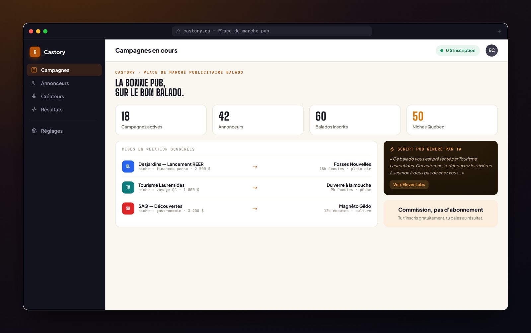531x333 pixels.
Task: Open the Fosses Nouvelles podcast
Action: [352, 164]
